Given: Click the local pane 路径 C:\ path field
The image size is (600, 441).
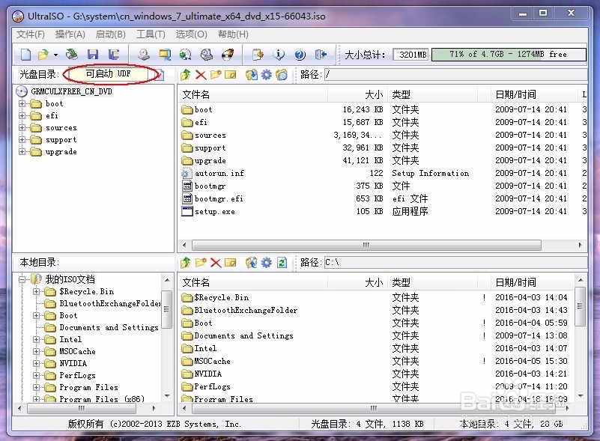Looking at the screenshot, I should tap(455, 262).
